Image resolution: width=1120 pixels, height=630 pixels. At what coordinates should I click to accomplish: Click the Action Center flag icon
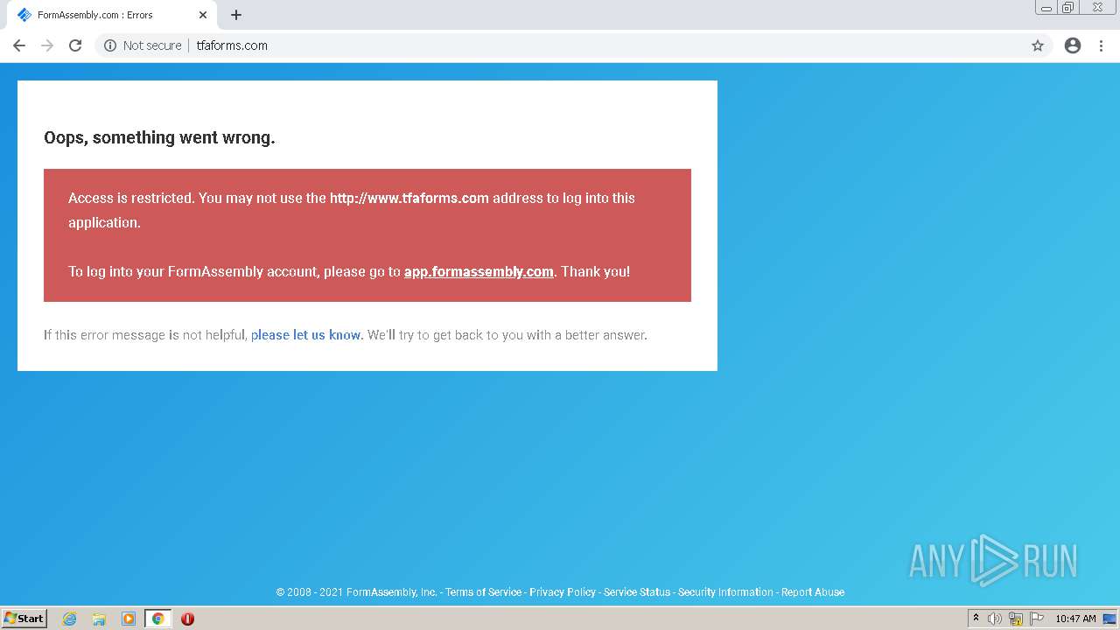point(1037,619)
